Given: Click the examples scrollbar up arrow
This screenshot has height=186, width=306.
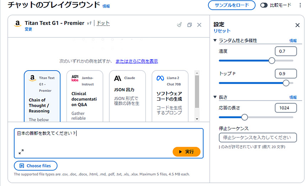Looking at the screenshot, I should 197,73.
